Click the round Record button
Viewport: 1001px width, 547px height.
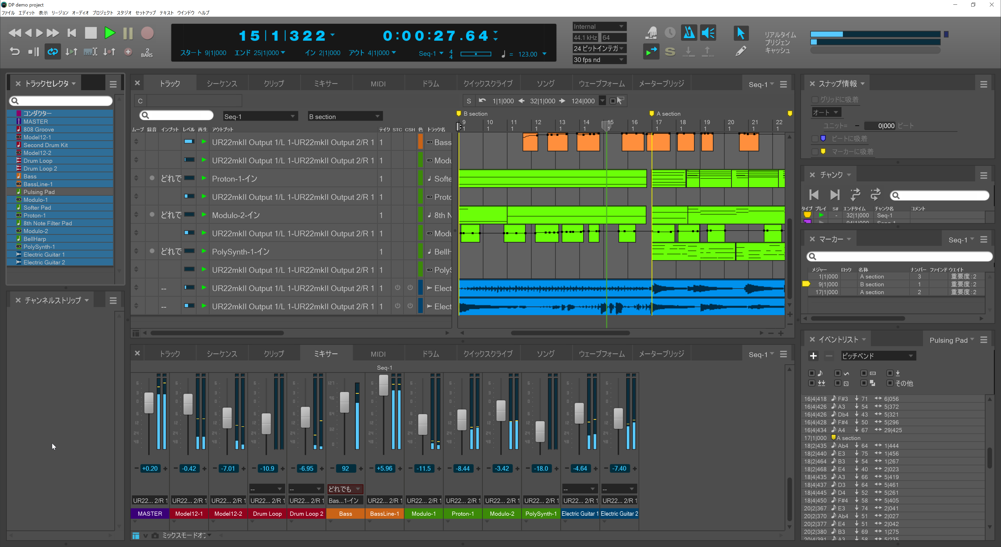147,33
